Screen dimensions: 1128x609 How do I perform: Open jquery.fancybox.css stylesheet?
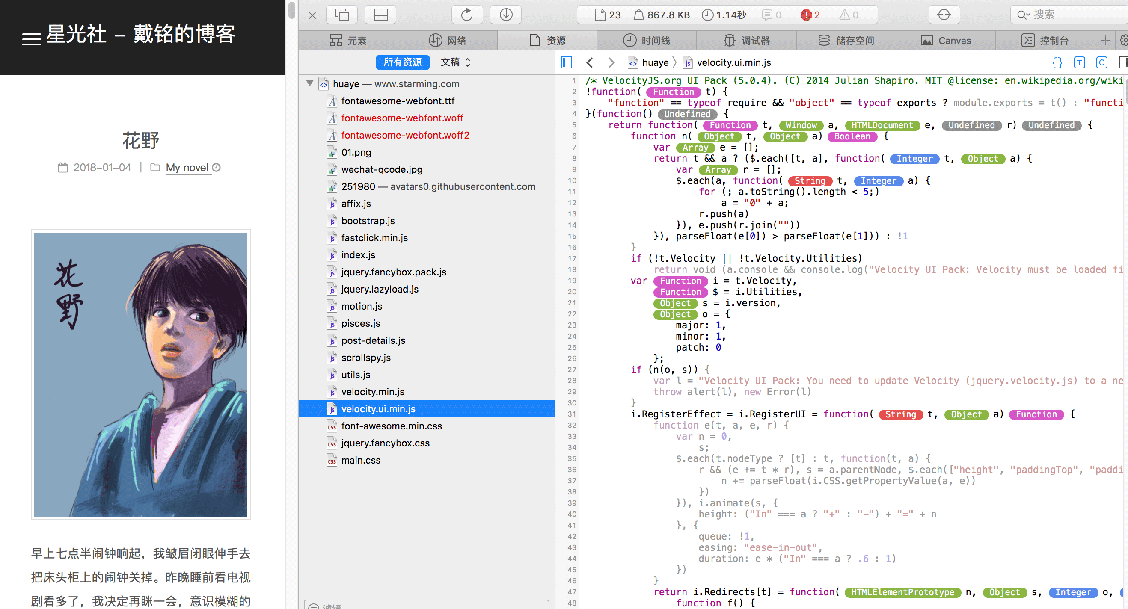(x=427, y=443)
